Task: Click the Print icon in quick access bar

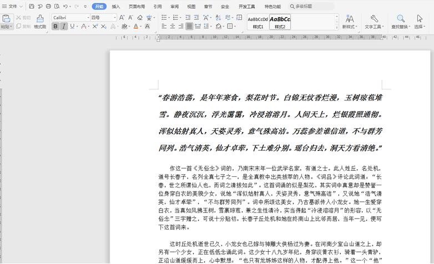Action: [48, 7]
